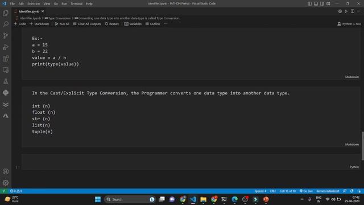Open the Azure sidebar view
This screenshot has width=364, height=205.
coord(6,116)
